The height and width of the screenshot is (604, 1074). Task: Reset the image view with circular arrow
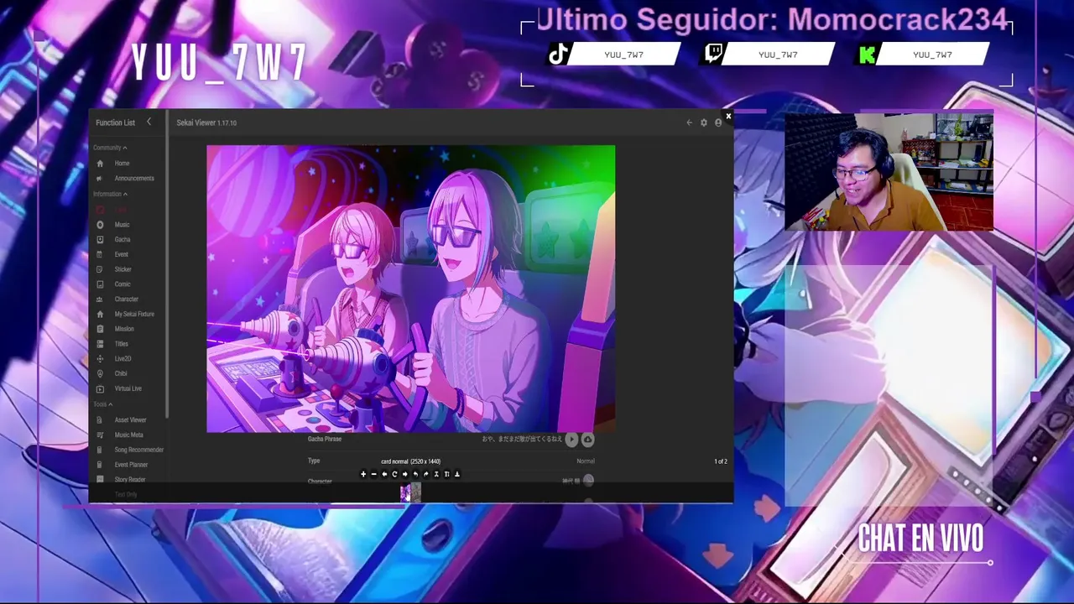(x=394, y=474)
